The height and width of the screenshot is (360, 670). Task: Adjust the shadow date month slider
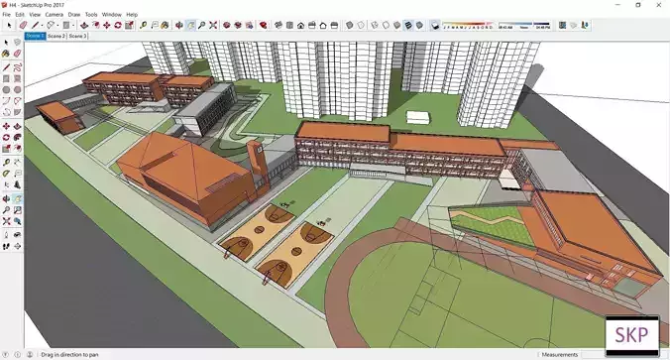[468, 25]
